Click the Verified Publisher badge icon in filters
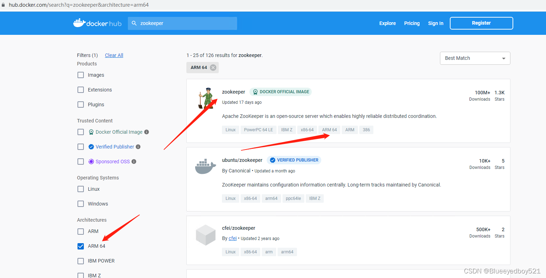Screen dimensions: 546x278 (91, 147)
